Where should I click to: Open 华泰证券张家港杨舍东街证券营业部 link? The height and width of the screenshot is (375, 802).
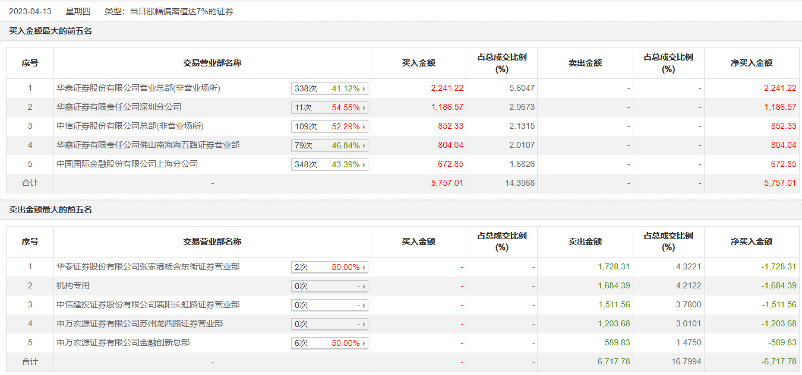point(148,267)
